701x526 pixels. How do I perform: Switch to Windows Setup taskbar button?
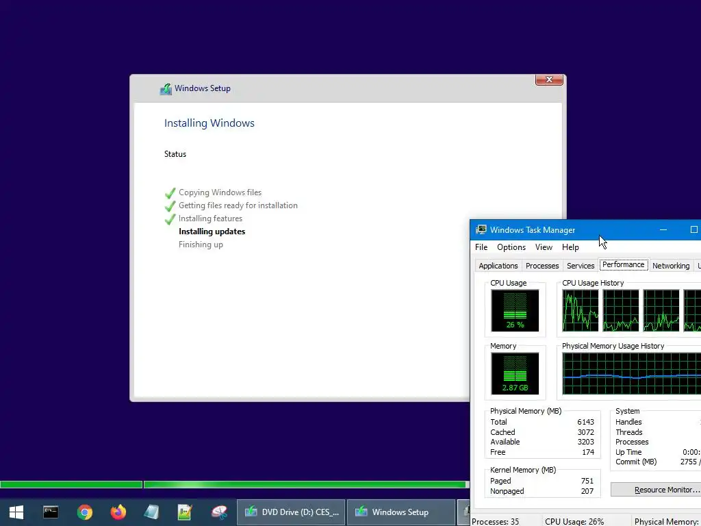click(x=400, y=512)
